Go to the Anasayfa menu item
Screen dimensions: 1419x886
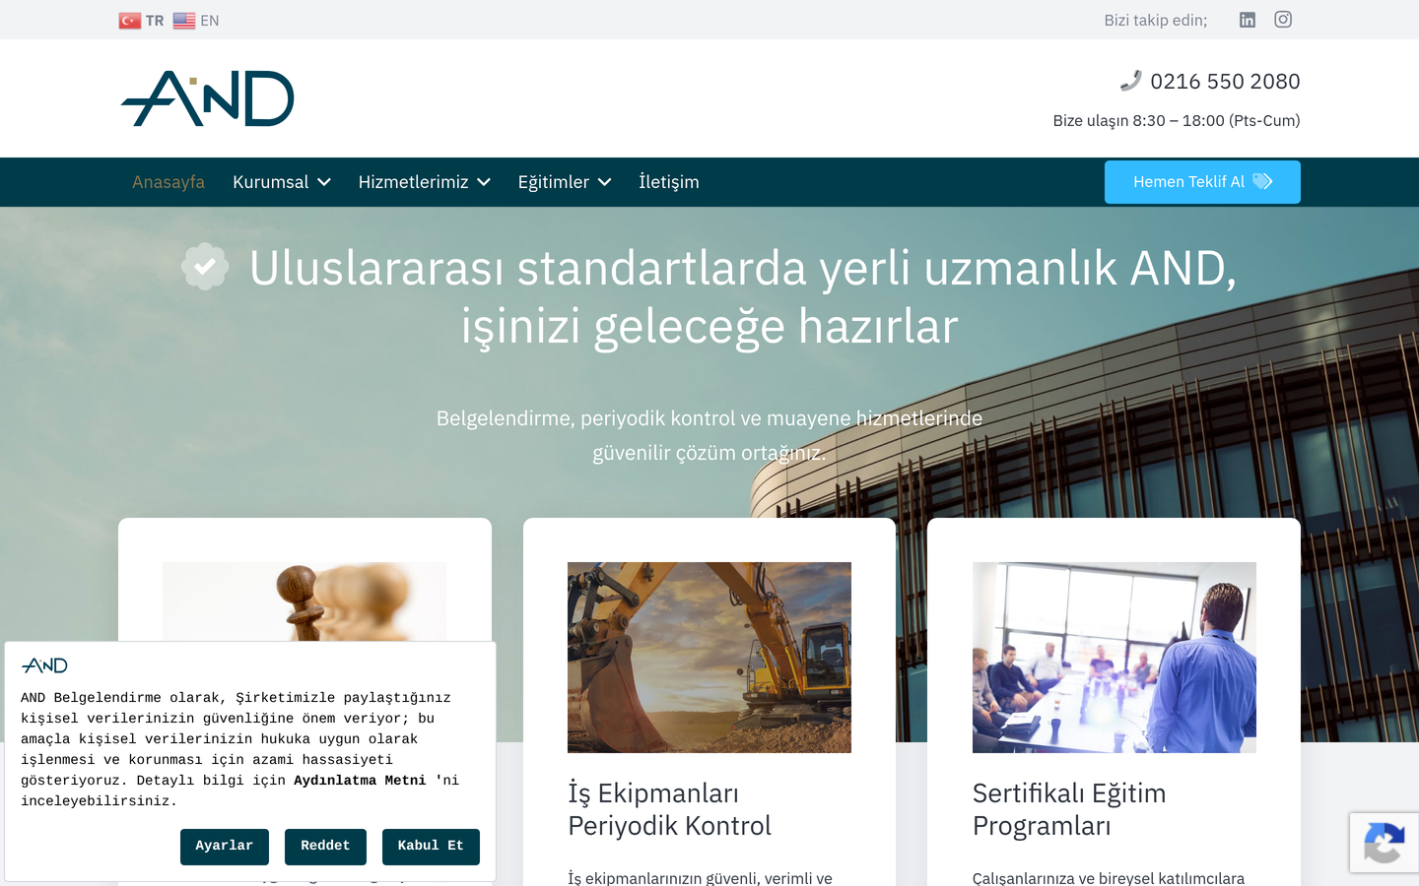click(x=169, y=182)
